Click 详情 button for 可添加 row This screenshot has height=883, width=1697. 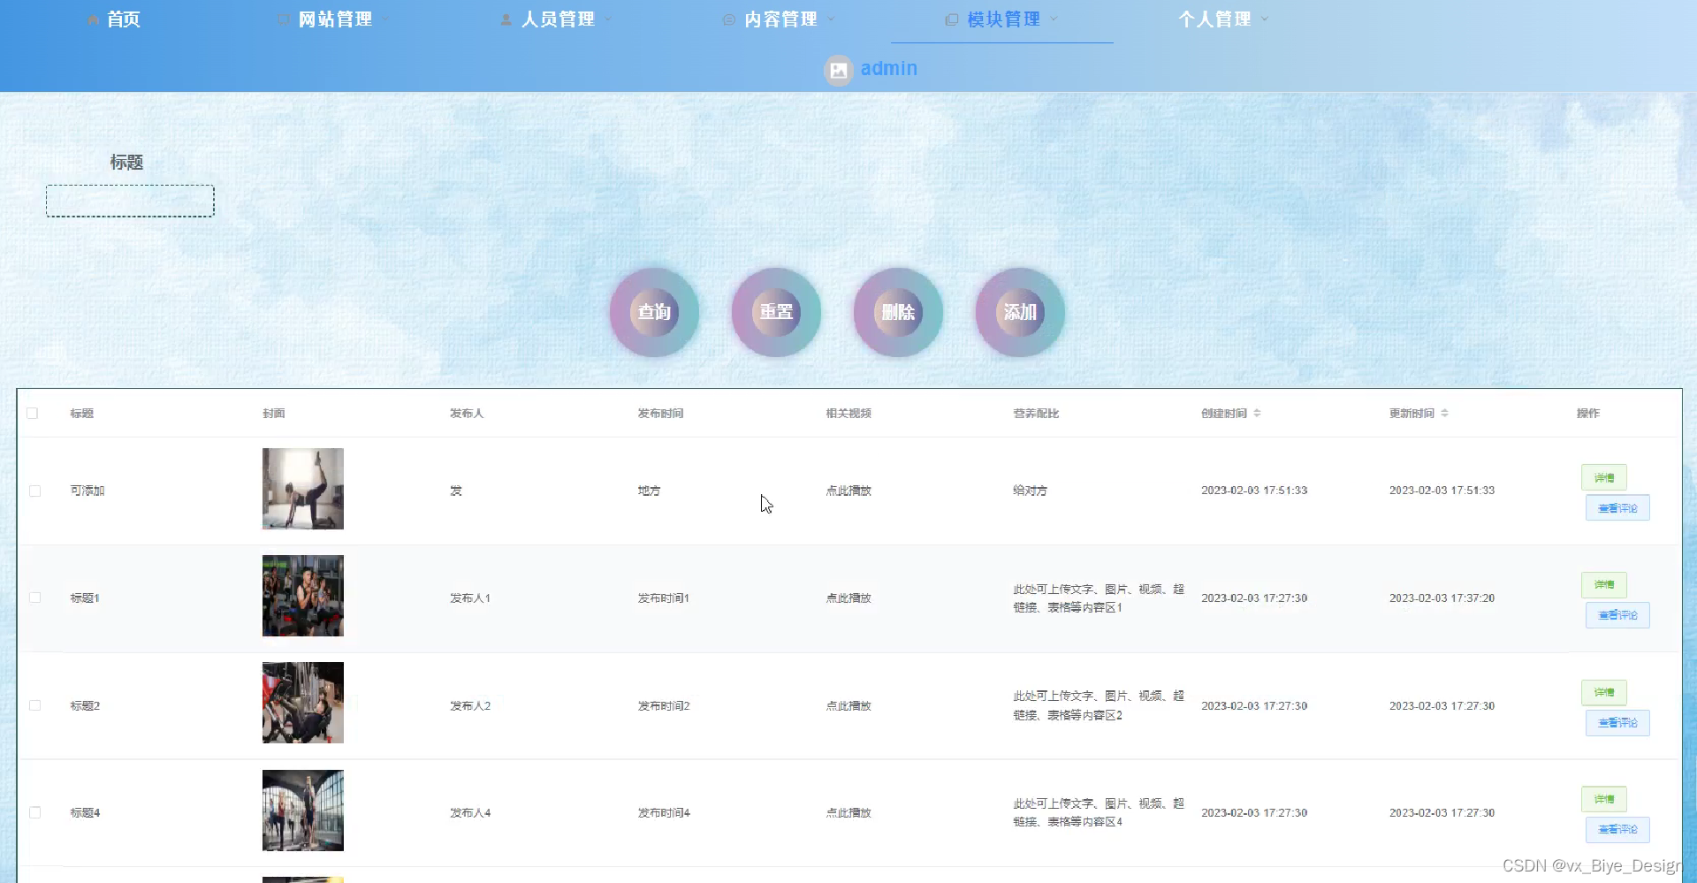click(x=1604, y=477)
